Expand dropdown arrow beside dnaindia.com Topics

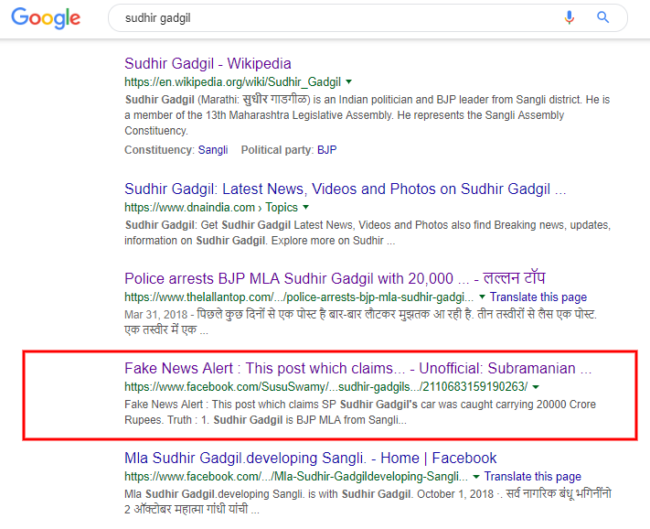(x=306, y=207)
